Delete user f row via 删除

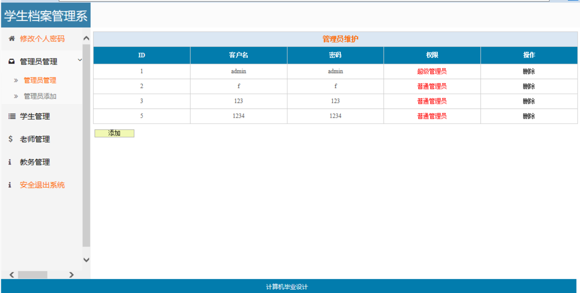pos(529,86)
